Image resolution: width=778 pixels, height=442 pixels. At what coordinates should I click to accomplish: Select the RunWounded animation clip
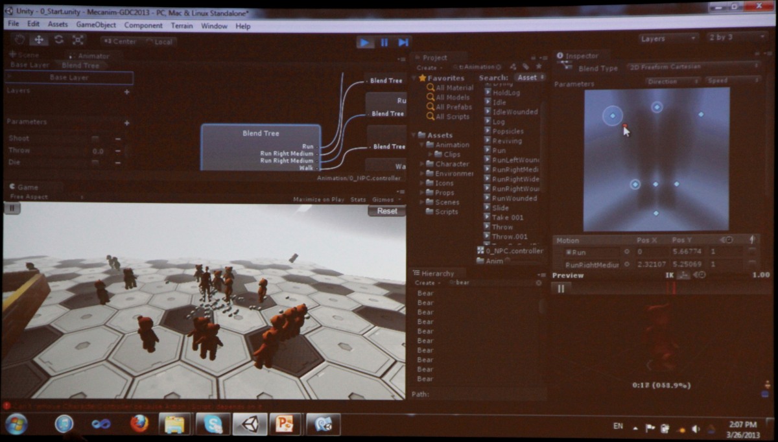[511, 198]
